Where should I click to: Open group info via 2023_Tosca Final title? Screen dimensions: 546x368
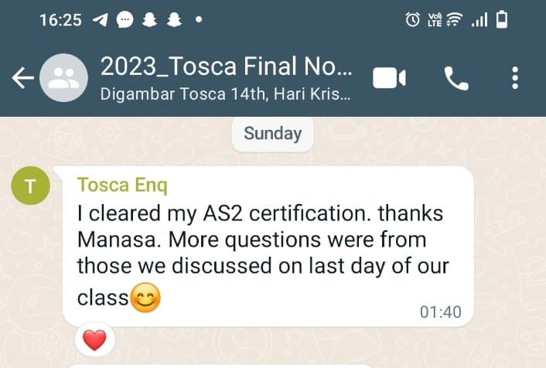(x=227, y=66)
